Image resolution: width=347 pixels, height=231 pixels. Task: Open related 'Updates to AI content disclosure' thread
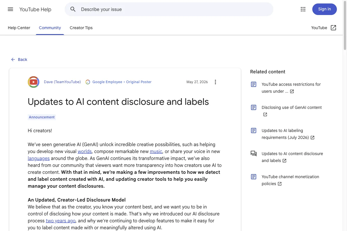coord(292,157)
